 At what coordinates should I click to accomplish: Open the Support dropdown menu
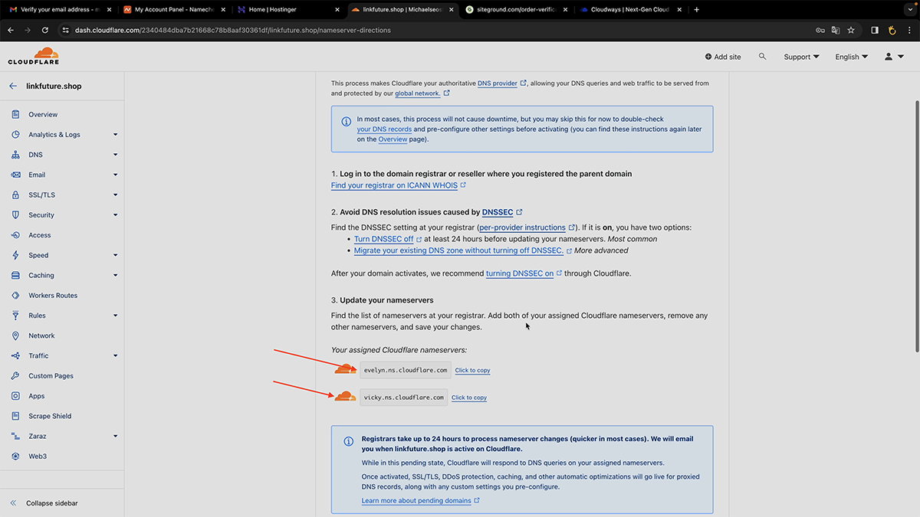coord(801,57)
